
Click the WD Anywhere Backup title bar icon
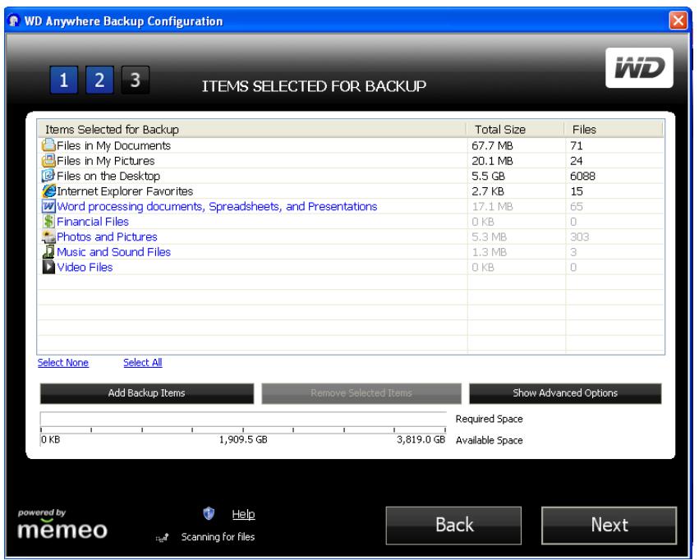pyautogui.click(x=14, y=21)
